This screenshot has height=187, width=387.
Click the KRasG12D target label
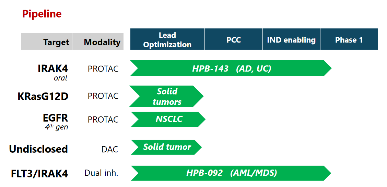coord(43,96)
